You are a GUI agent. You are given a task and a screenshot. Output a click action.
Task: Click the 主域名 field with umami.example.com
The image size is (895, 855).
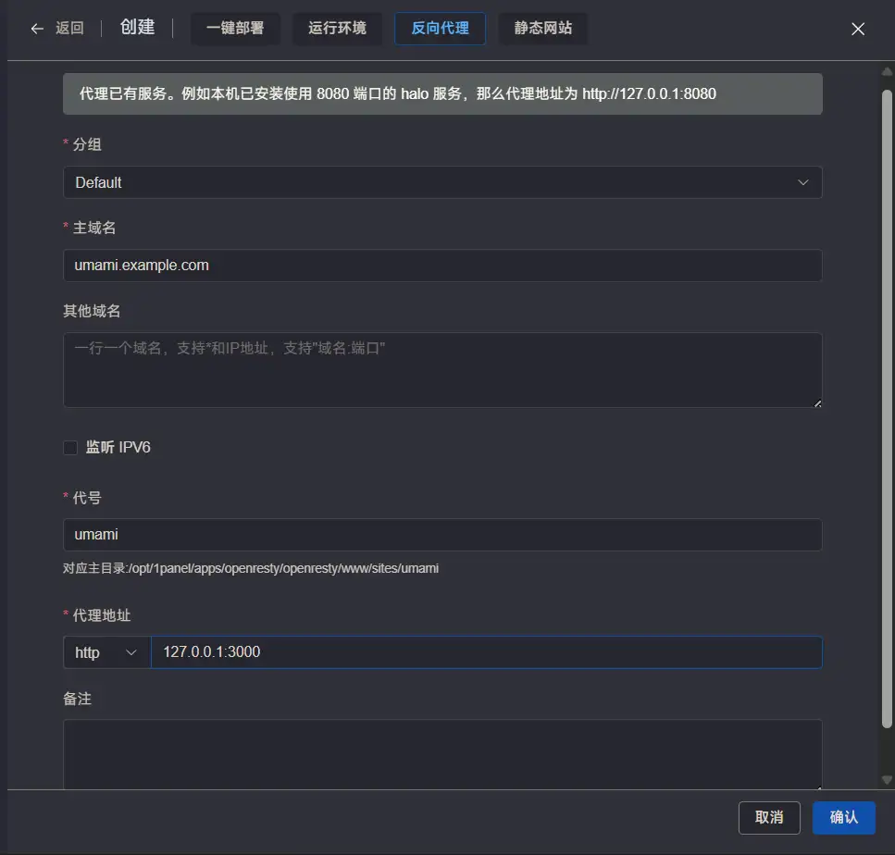[442, 266]
